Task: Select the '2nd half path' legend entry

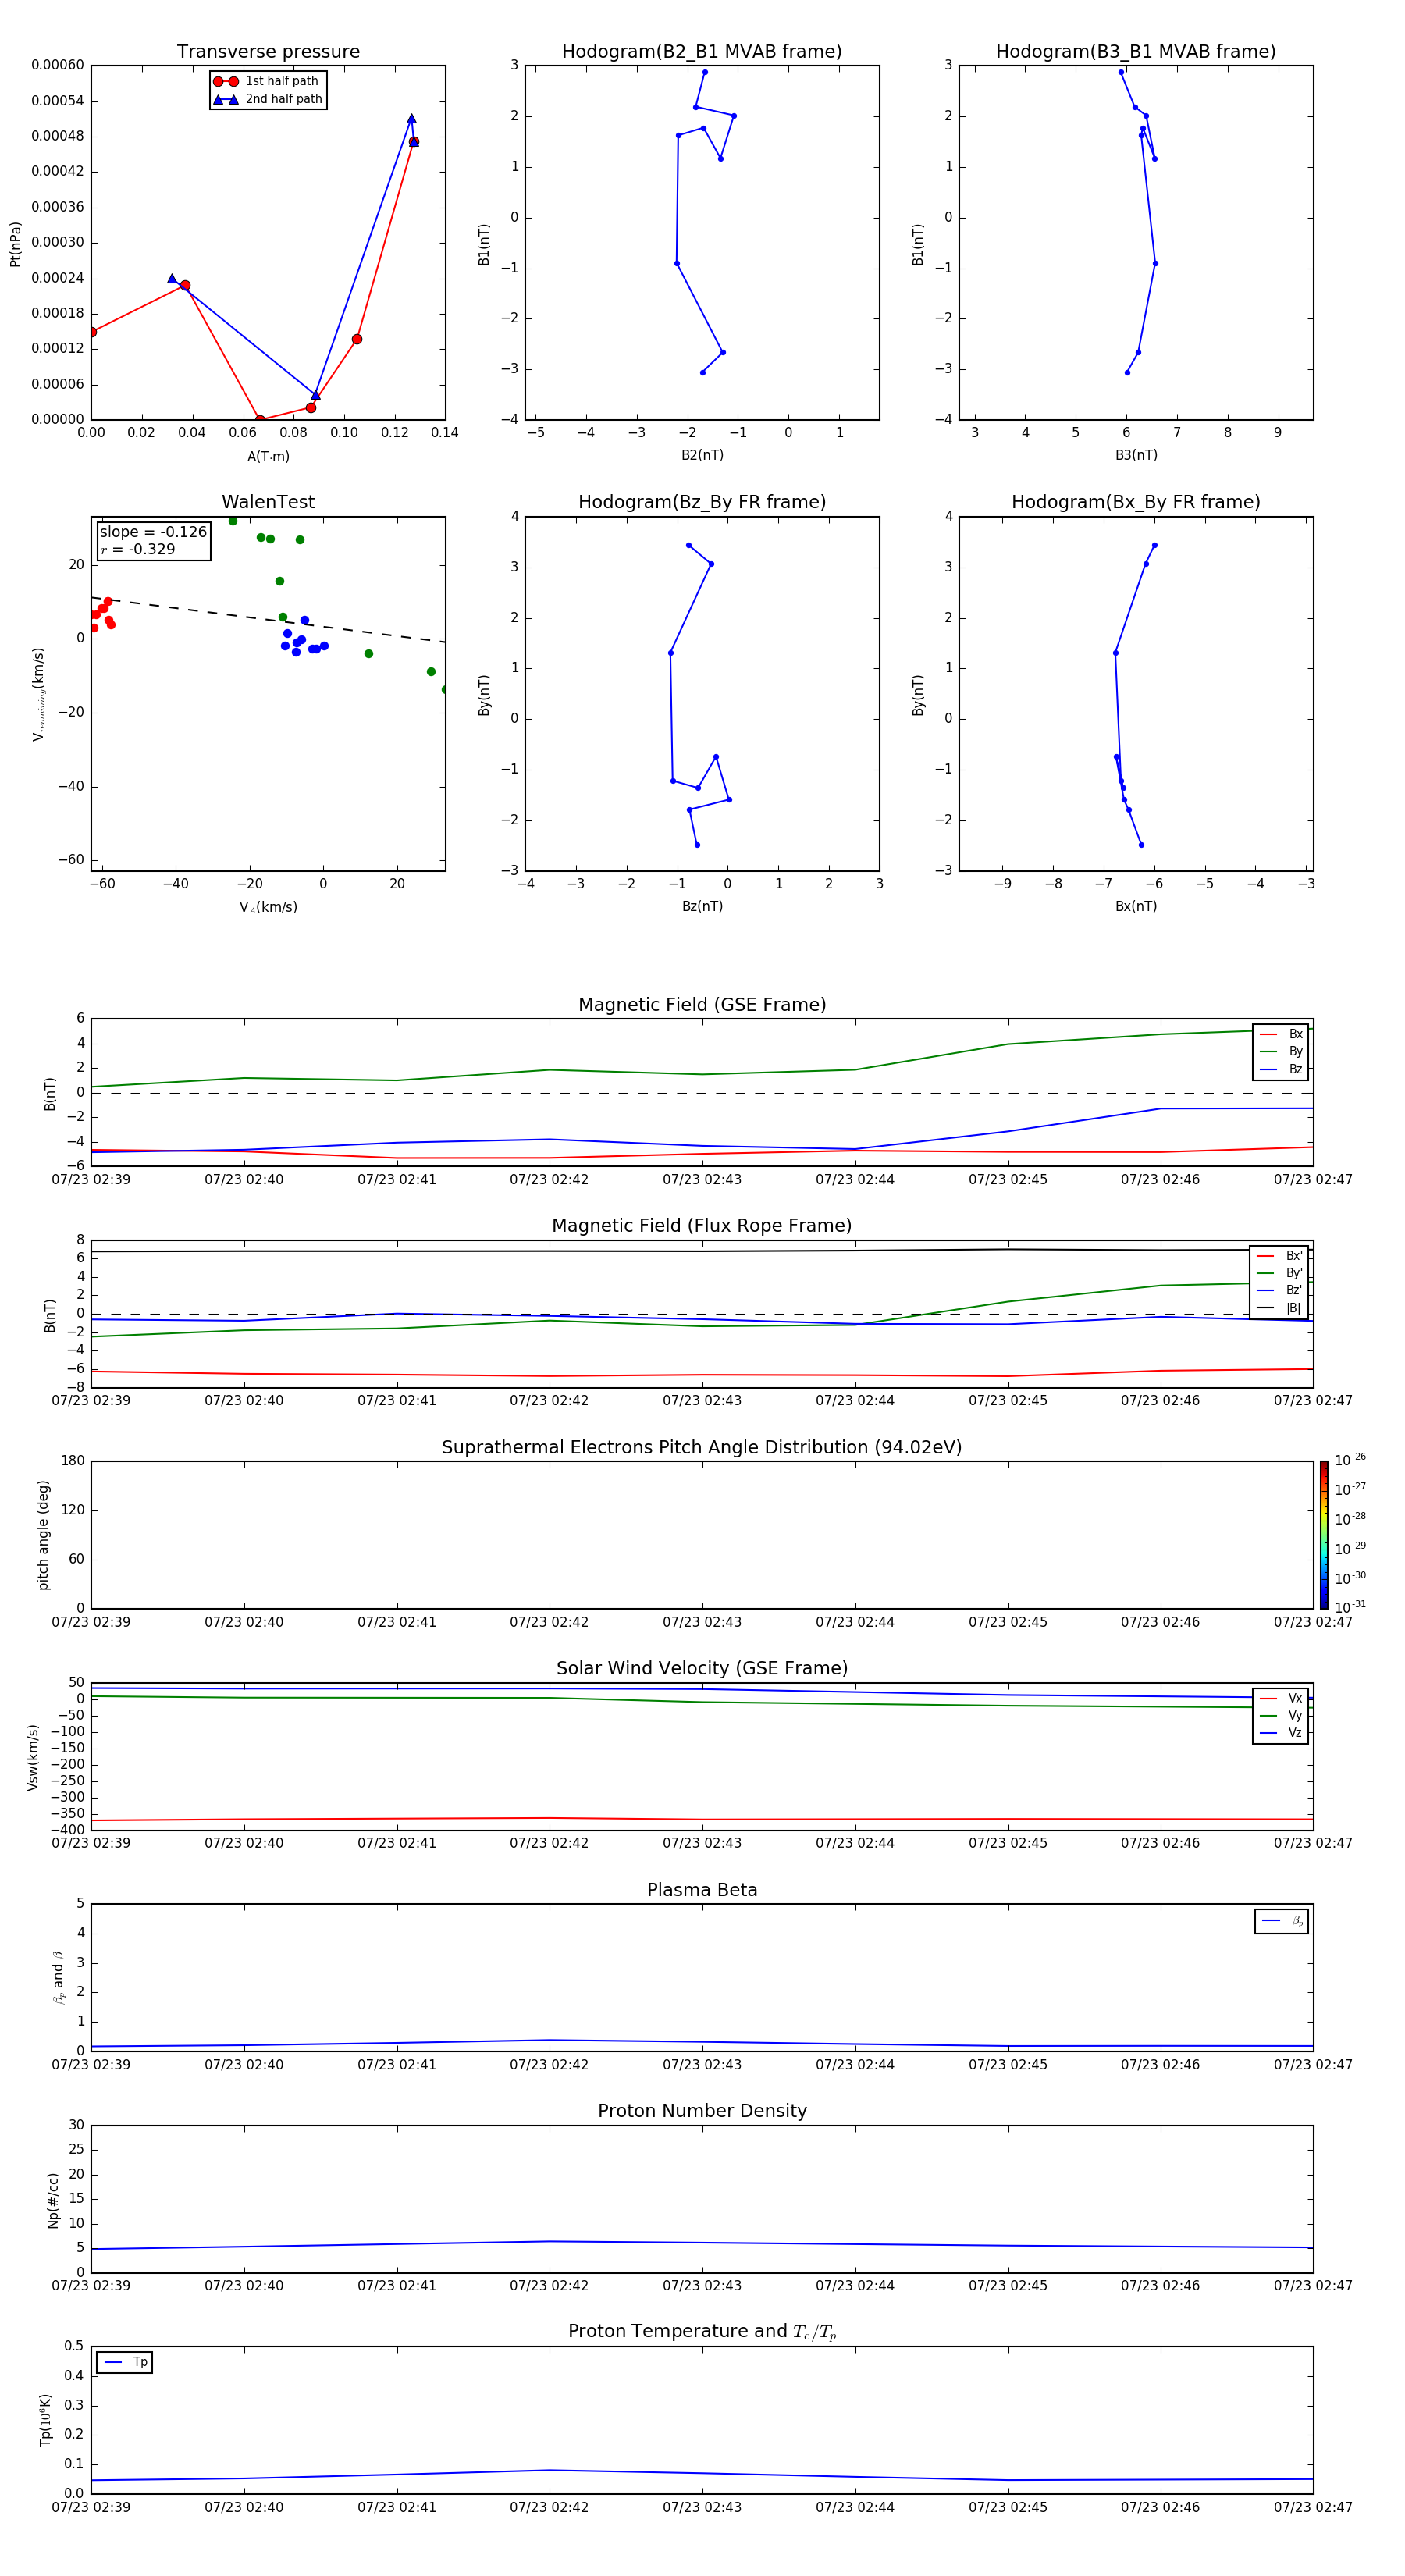Action: 268,99
